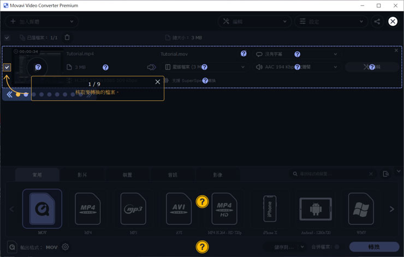Click yellow help mark over format presets
Viewport: 404px width, 257px height.
point(202,202)
